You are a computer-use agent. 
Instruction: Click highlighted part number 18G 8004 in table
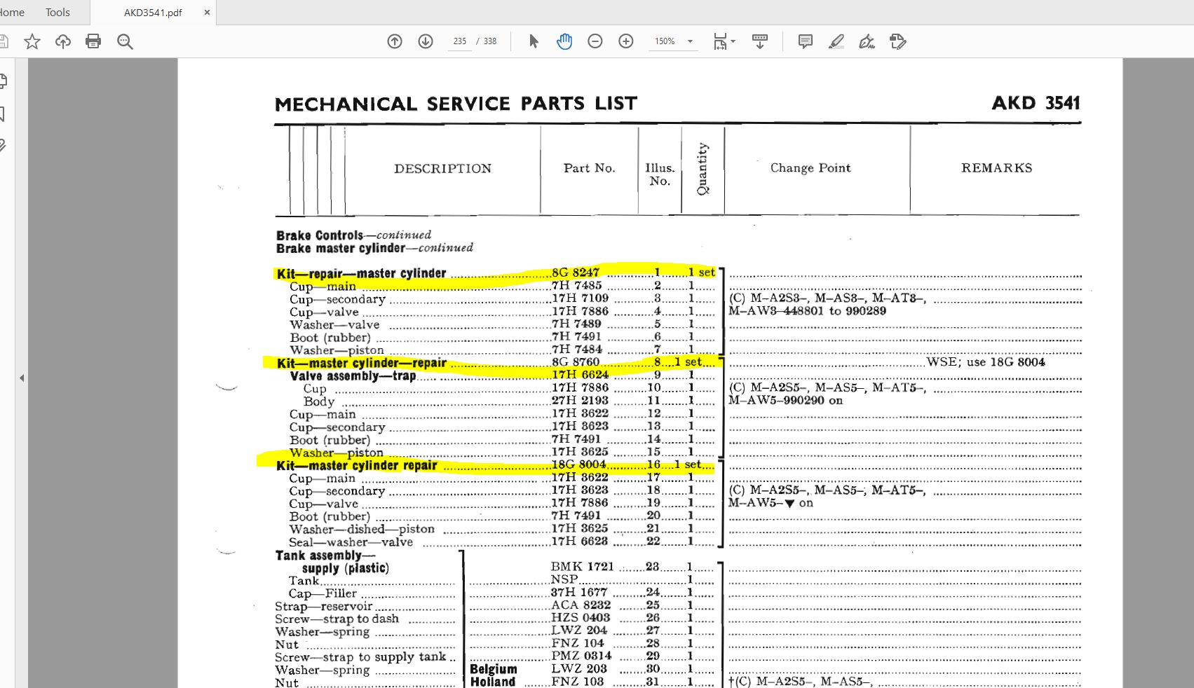pos(578,465)
